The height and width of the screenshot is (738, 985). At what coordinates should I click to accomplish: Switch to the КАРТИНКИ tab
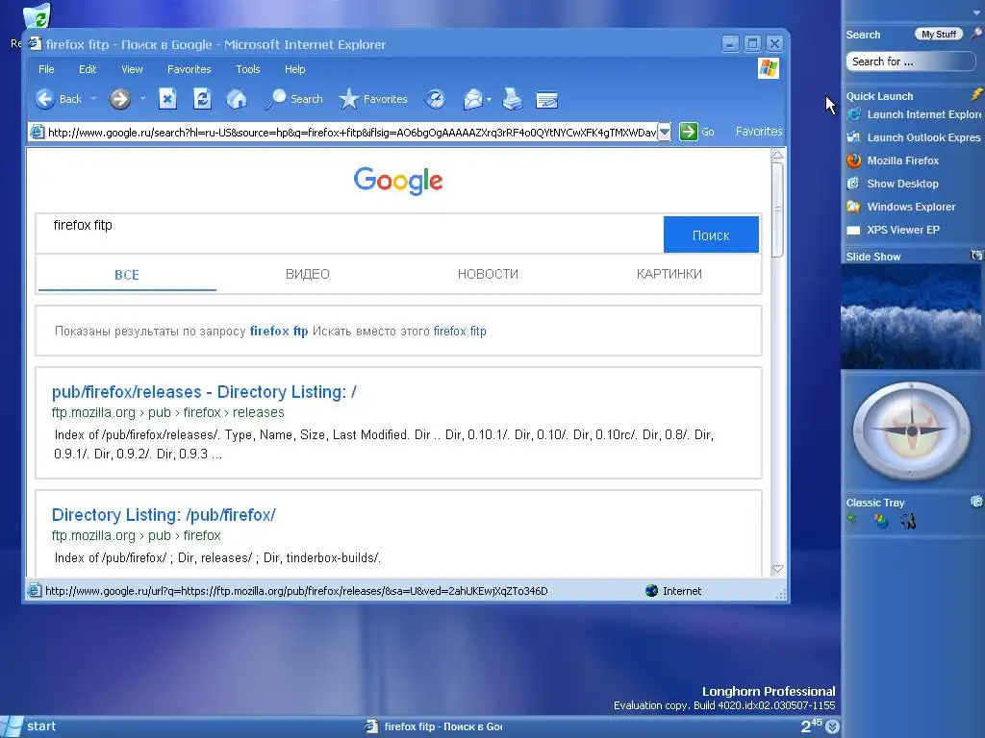point(669,274)
